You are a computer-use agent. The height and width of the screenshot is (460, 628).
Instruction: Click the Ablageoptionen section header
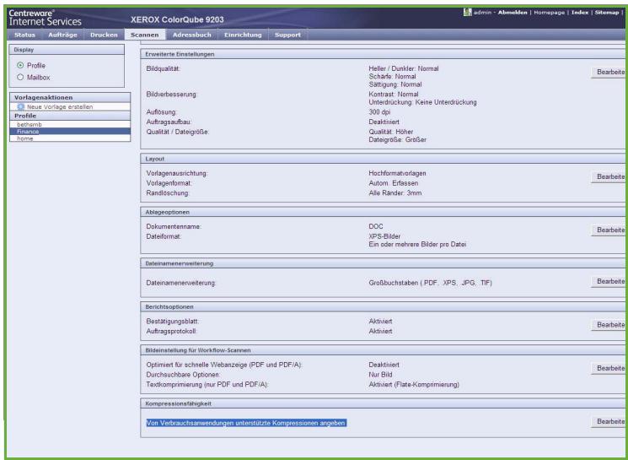click(x=383, y=212)
